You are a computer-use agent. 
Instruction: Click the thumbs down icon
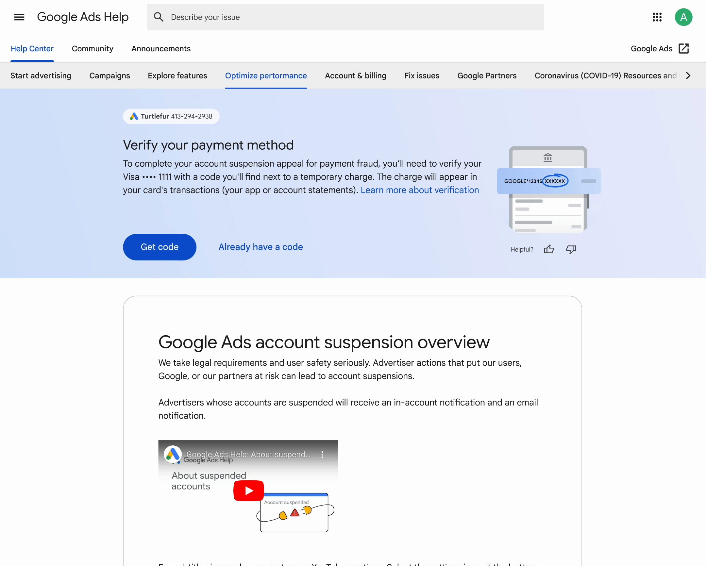(x=571, y=249)
